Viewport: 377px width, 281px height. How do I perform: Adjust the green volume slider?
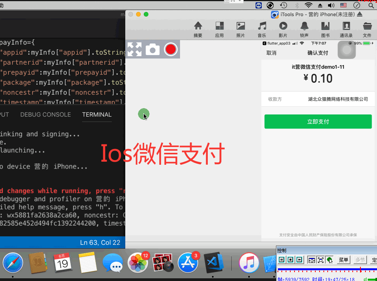(372, 279)
